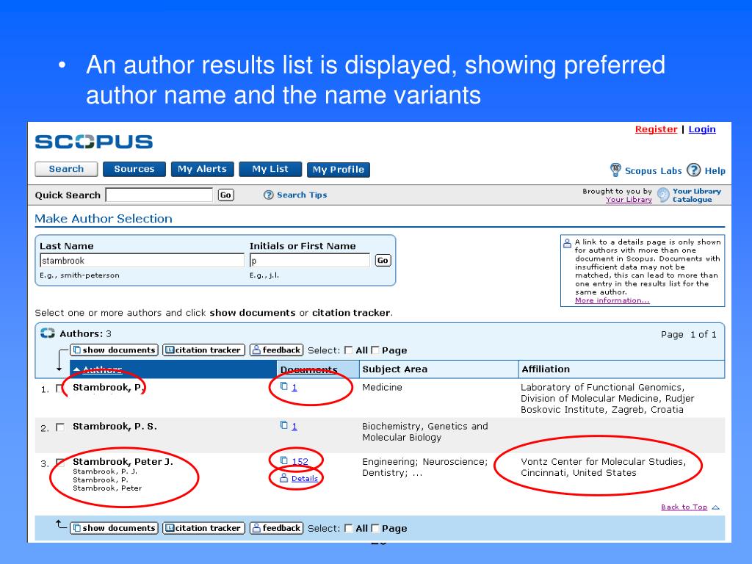Click the Back to Top arrow icon

715,507
